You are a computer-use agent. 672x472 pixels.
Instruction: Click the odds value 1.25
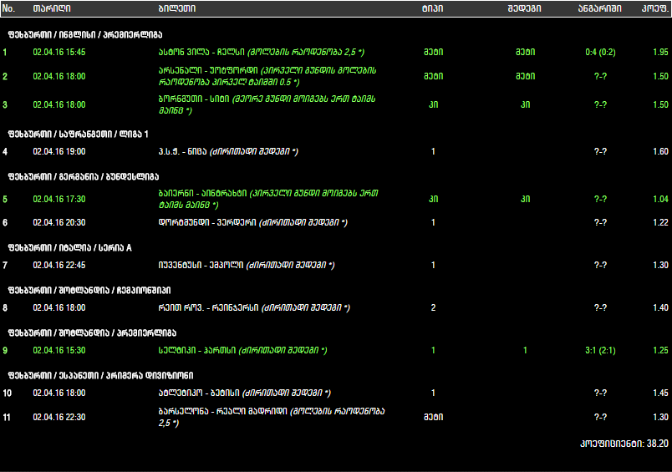(x=660, y=350)
